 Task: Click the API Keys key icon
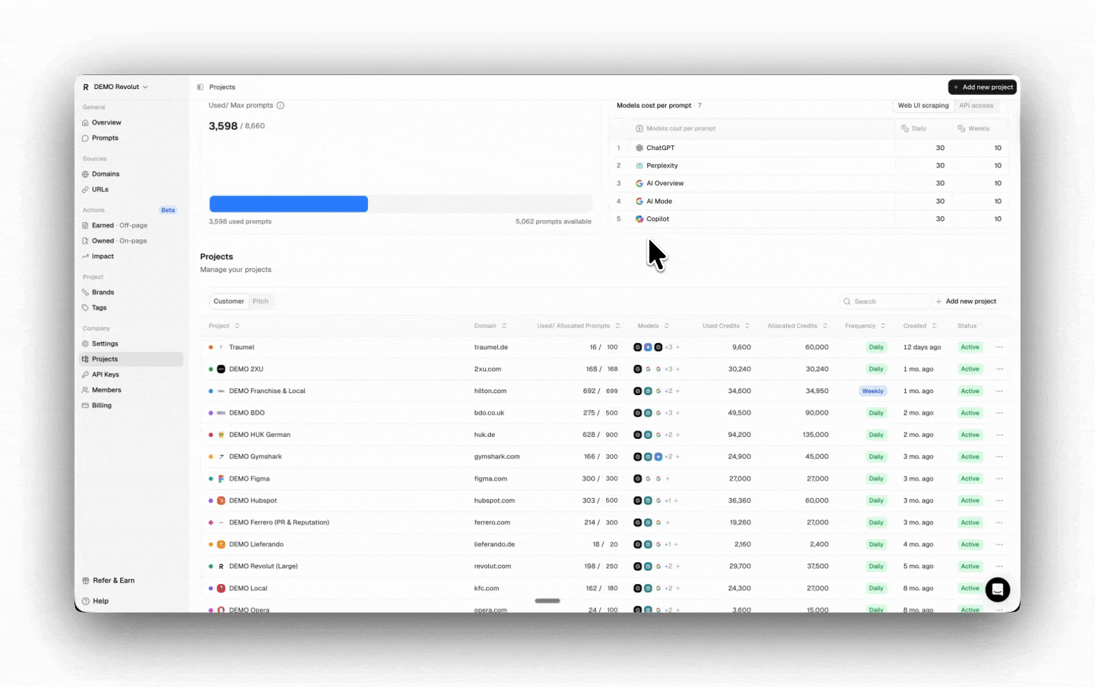click(x=85, y=375)
